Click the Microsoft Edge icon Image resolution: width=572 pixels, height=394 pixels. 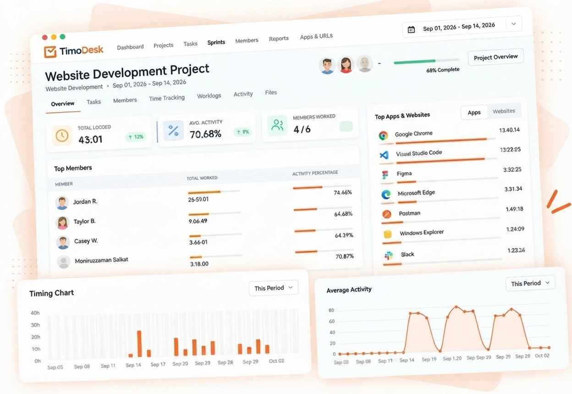[x=386, y=194]
